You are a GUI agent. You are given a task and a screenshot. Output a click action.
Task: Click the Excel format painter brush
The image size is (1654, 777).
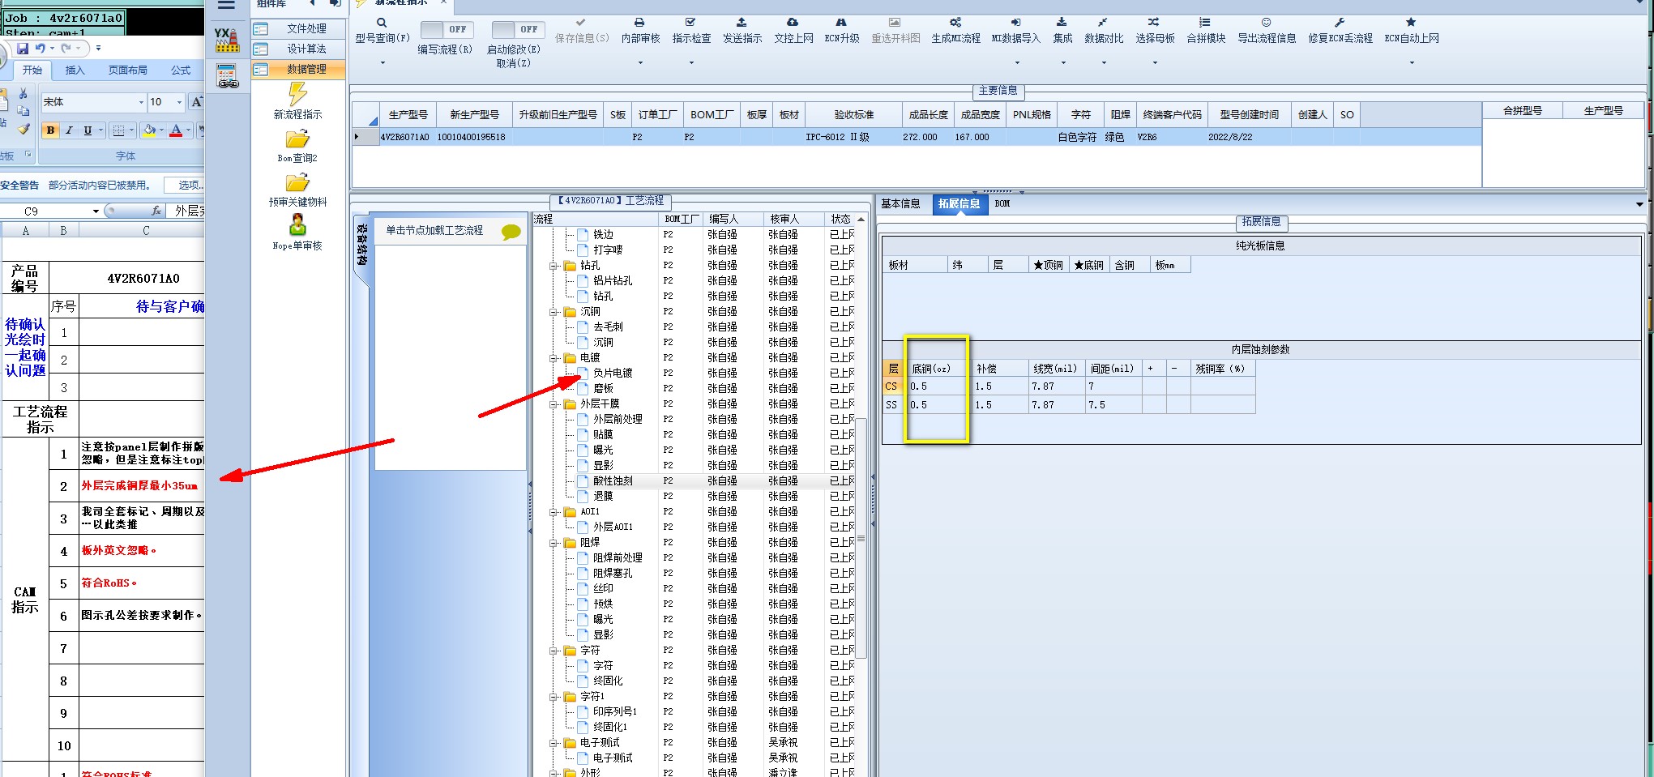coord(23,129)
